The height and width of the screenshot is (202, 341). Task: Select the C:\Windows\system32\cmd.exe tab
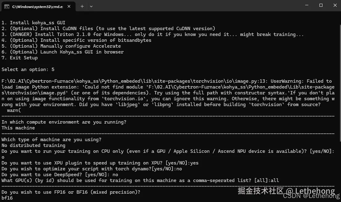point(37,6)
